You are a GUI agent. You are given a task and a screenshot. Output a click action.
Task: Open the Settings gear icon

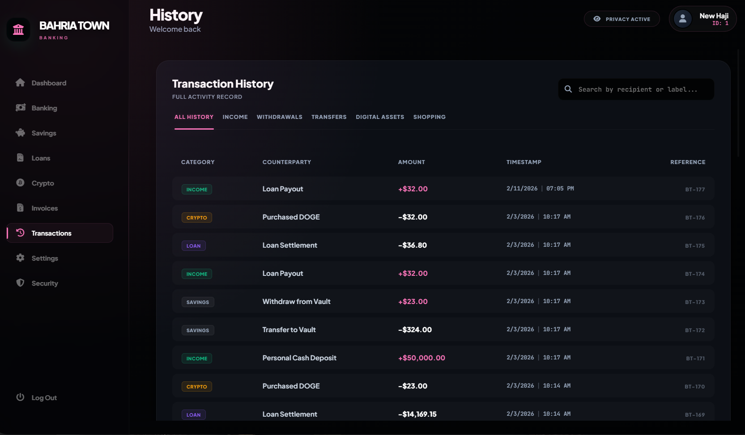tap(20, 258)
